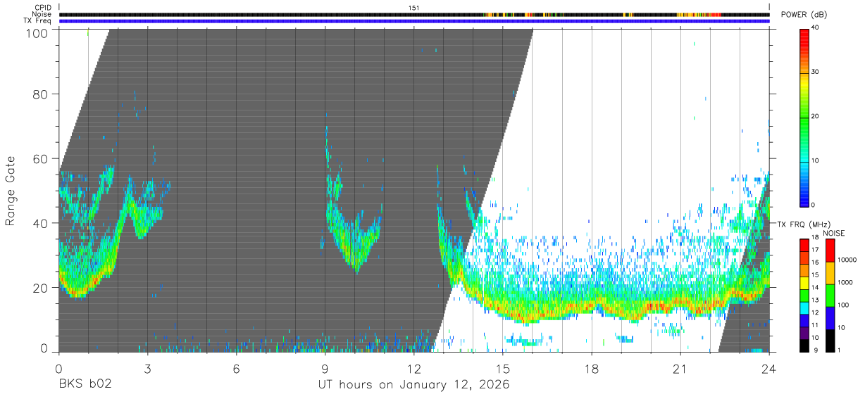Click the CPID value 151
The width and height of the screenshot is (865, 399).
(x=414, y=8)
